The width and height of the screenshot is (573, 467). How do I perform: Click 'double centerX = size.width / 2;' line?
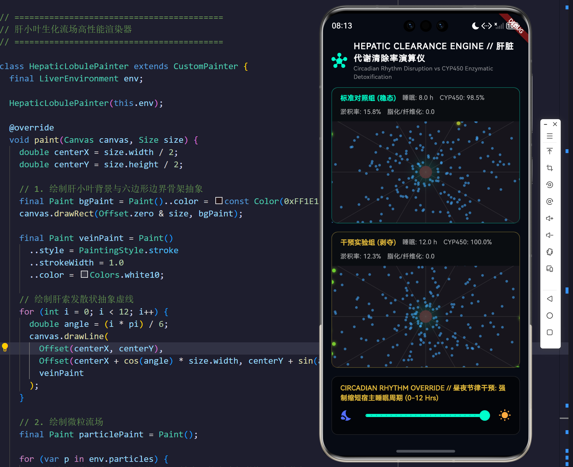point(98,152)
